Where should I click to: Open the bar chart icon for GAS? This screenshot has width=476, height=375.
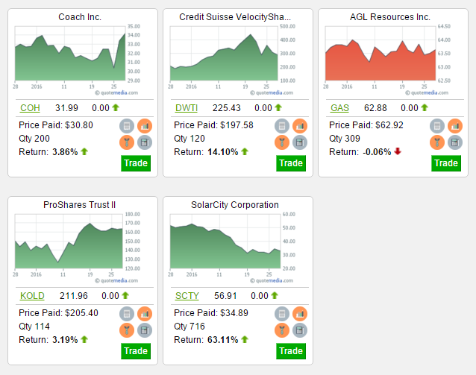pos(455,126)
